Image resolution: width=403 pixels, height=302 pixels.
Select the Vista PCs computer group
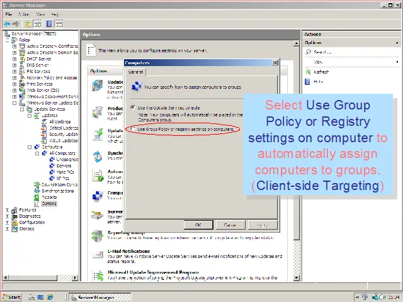point(65,172)
